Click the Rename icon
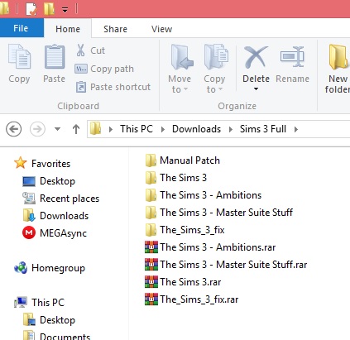350x340 pixels. tap(292, 57)
